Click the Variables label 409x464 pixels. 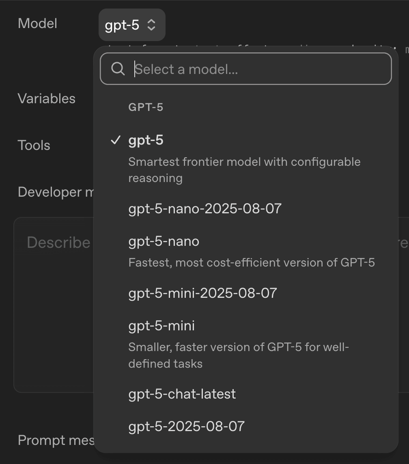46,98
